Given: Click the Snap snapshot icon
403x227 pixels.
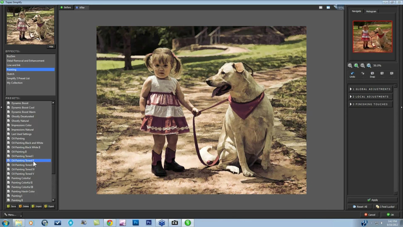Looking at the screenshot, I should 372,73.
